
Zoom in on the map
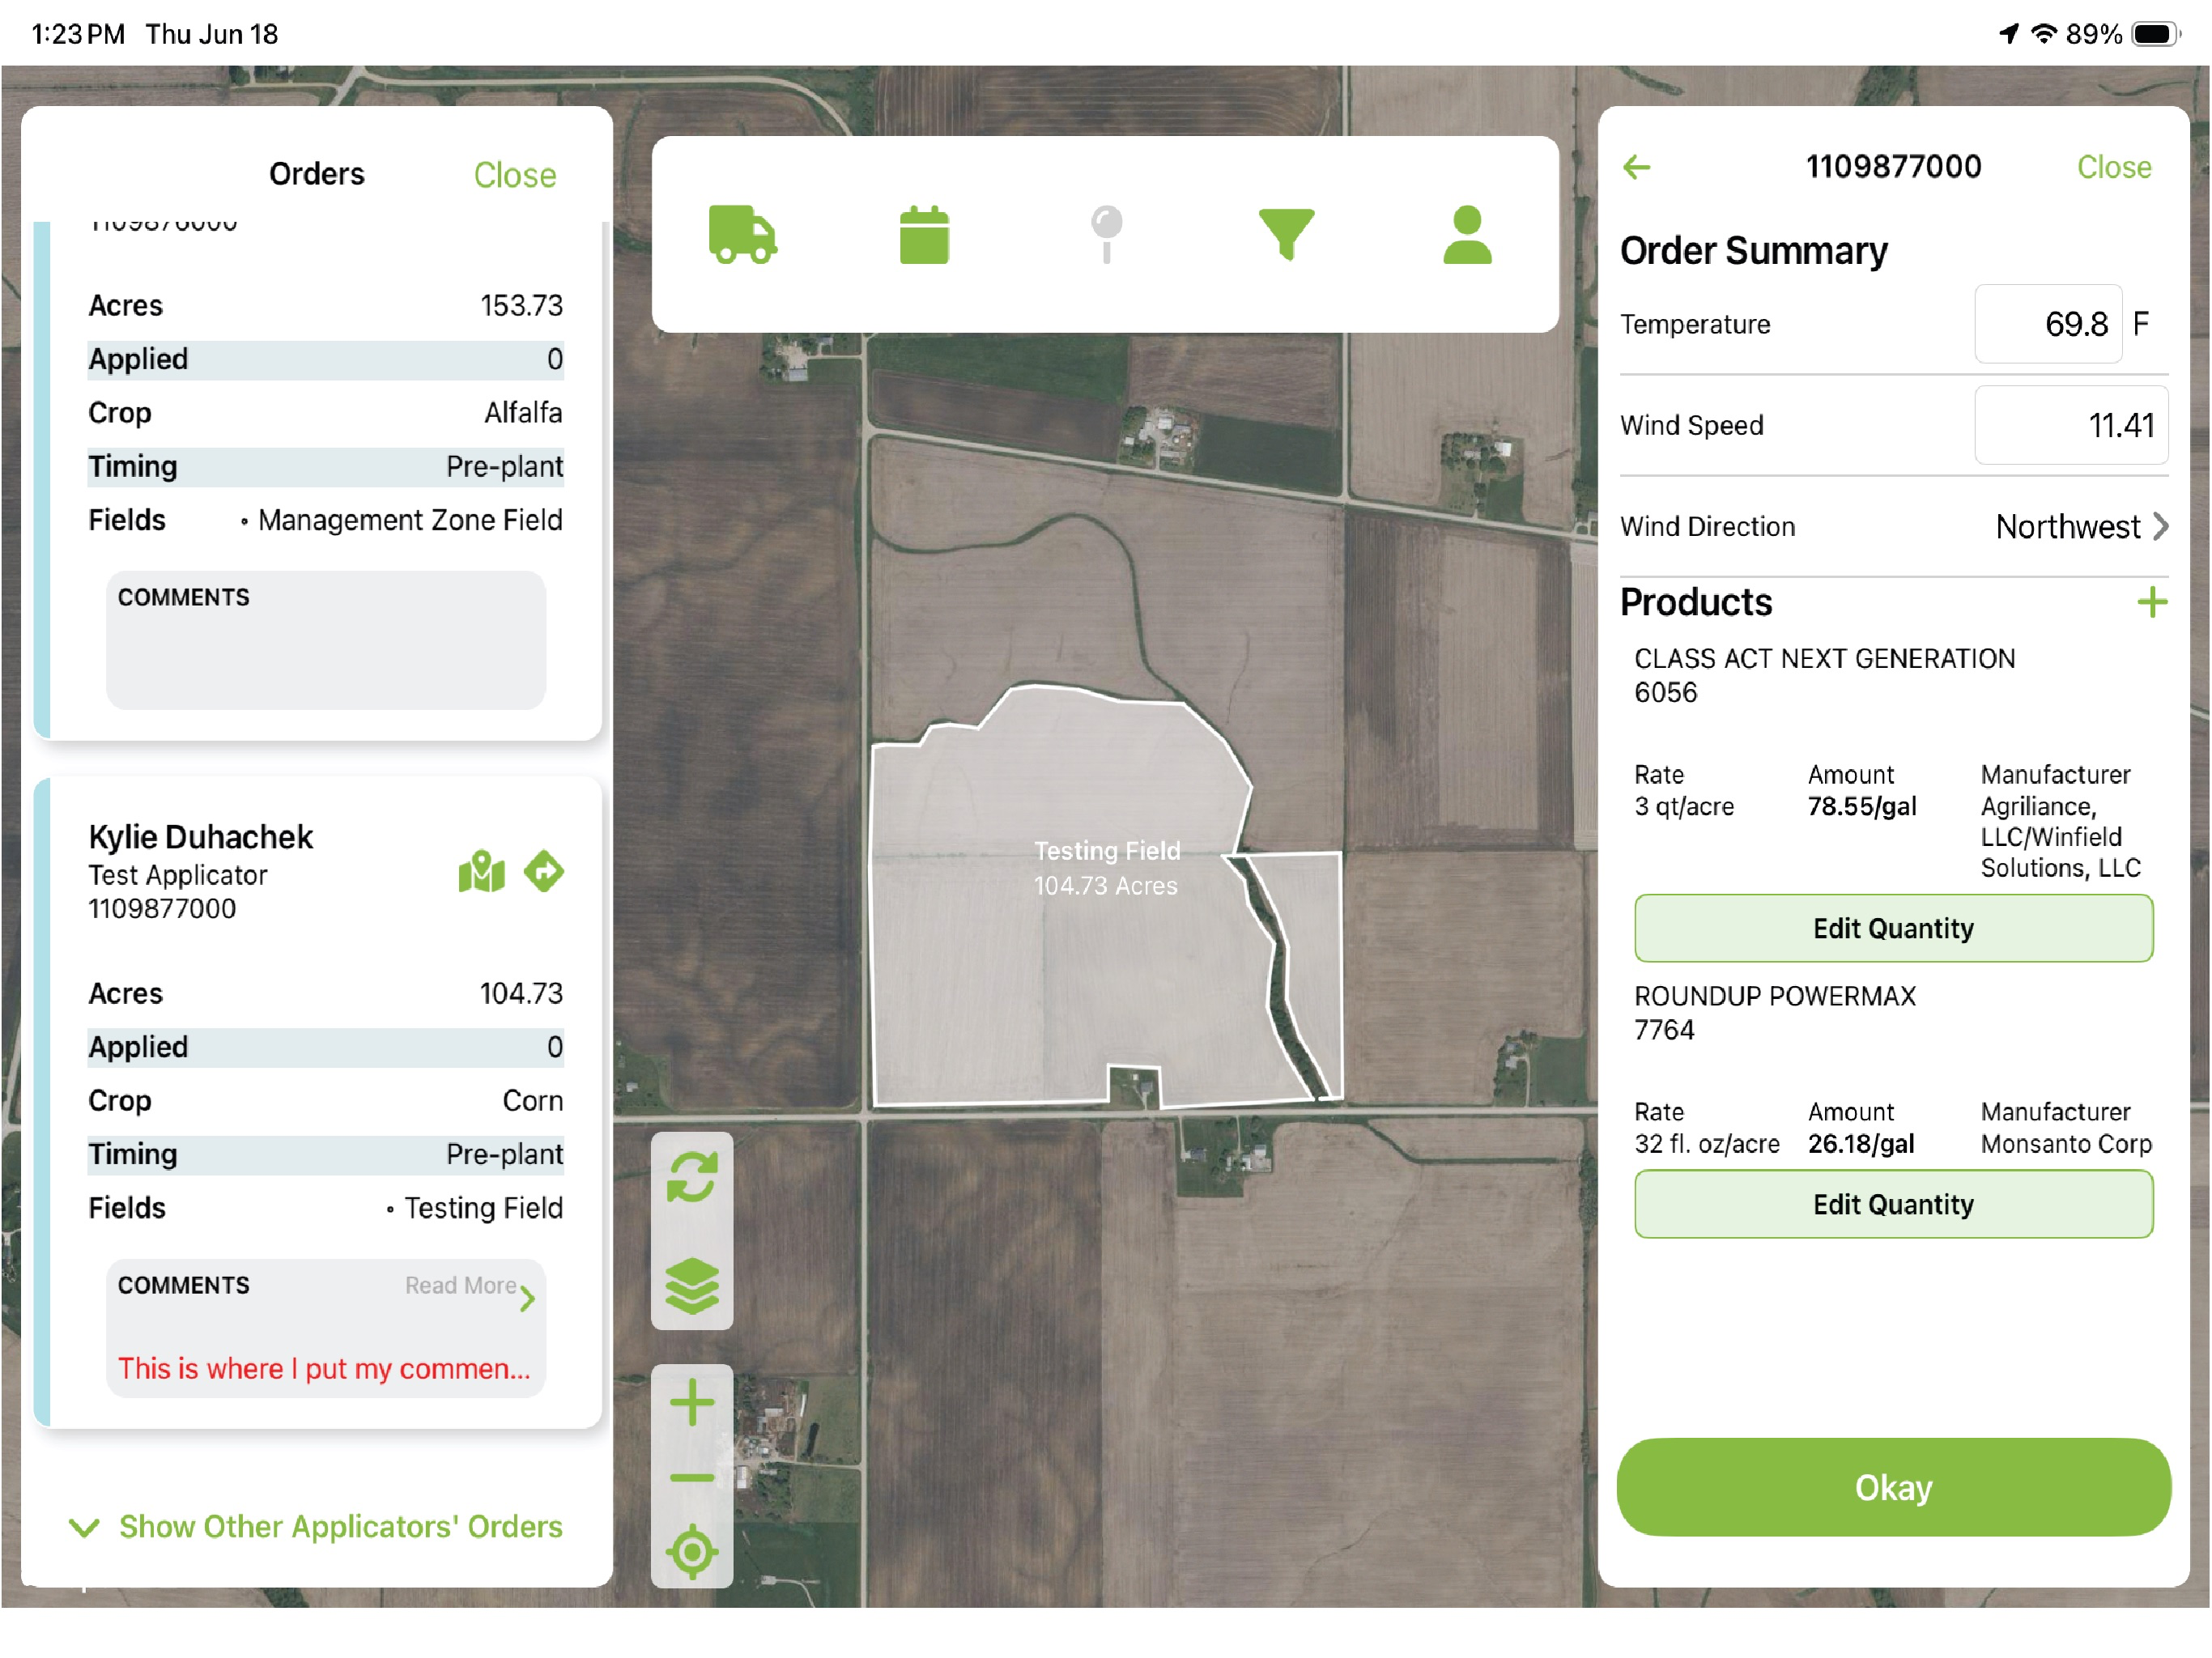click(x=692, y=1402)
